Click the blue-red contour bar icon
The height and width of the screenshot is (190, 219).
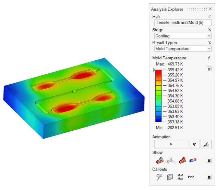tap(193, 160)
